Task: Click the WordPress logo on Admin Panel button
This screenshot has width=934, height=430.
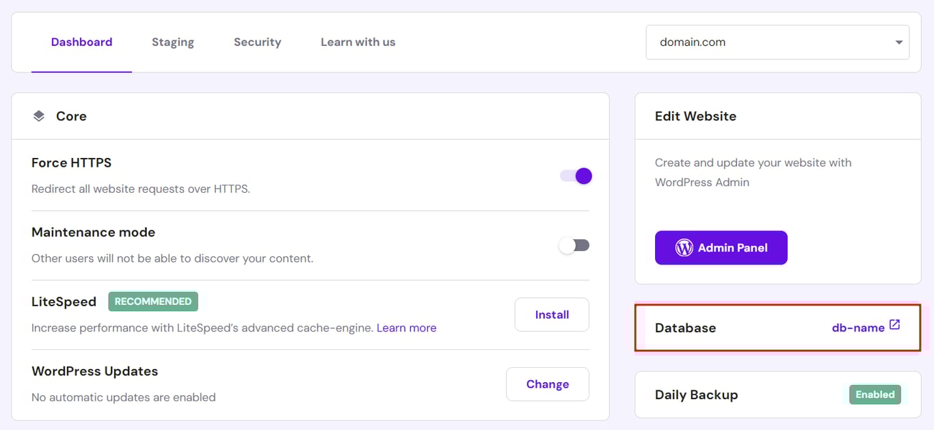Action: point(685,247)
